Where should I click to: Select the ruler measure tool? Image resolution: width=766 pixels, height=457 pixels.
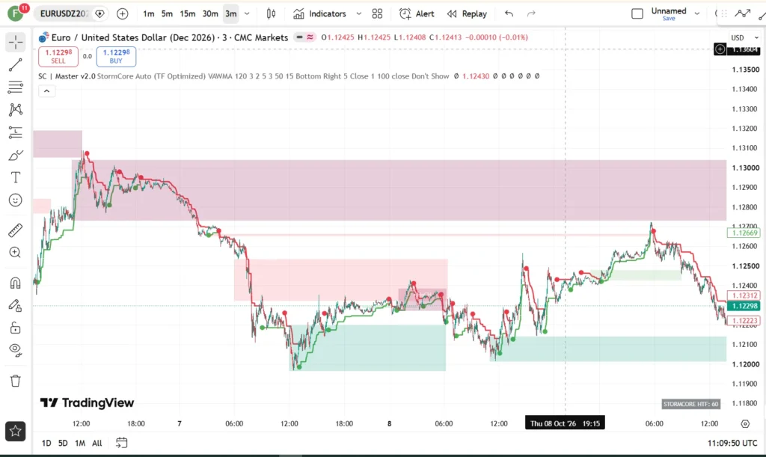pos(16,230)
